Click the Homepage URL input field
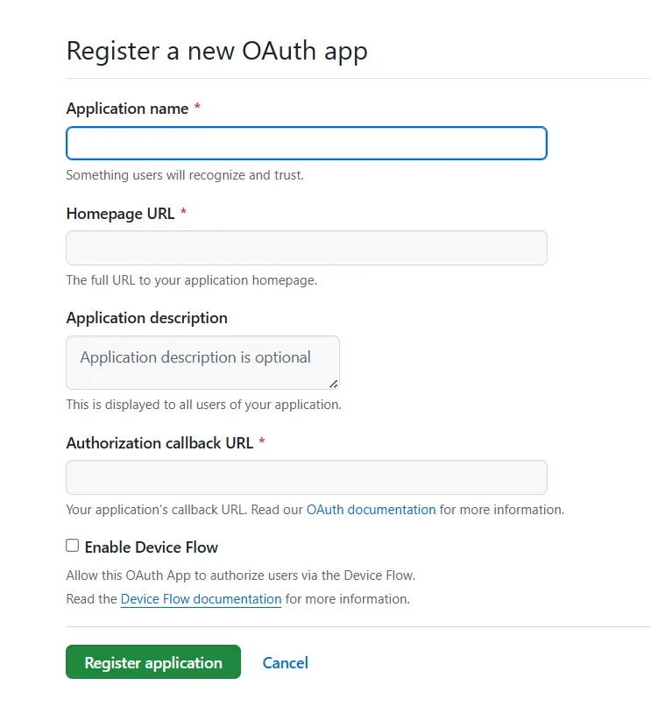651x706 pixels. 306,248
